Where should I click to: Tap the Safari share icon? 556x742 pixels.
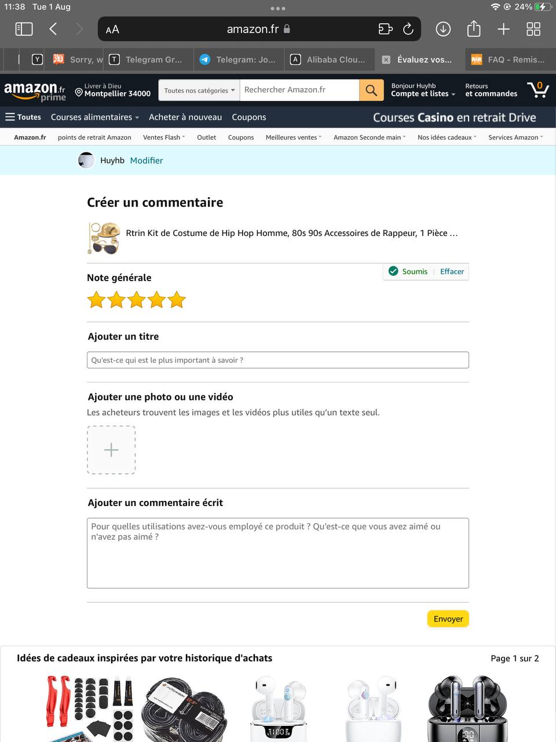click(x=474, y=29)
